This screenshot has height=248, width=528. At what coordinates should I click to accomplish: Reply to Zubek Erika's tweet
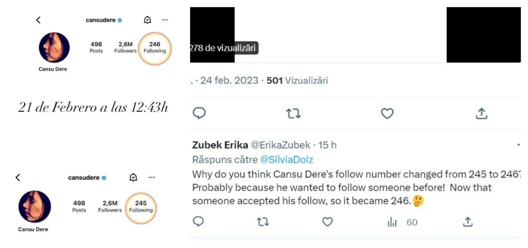tap(198, 222)
